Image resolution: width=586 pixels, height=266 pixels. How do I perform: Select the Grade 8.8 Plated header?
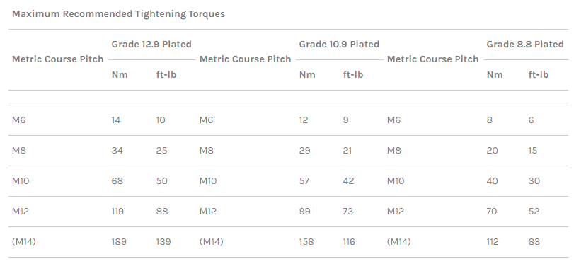point(525,44)
